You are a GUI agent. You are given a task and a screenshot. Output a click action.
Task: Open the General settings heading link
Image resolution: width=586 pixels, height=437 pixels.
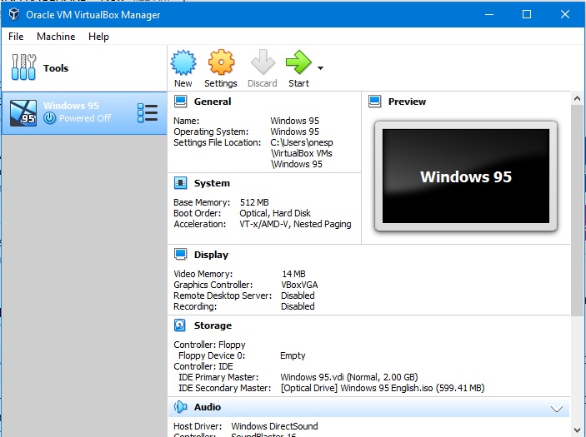[213, 102]
